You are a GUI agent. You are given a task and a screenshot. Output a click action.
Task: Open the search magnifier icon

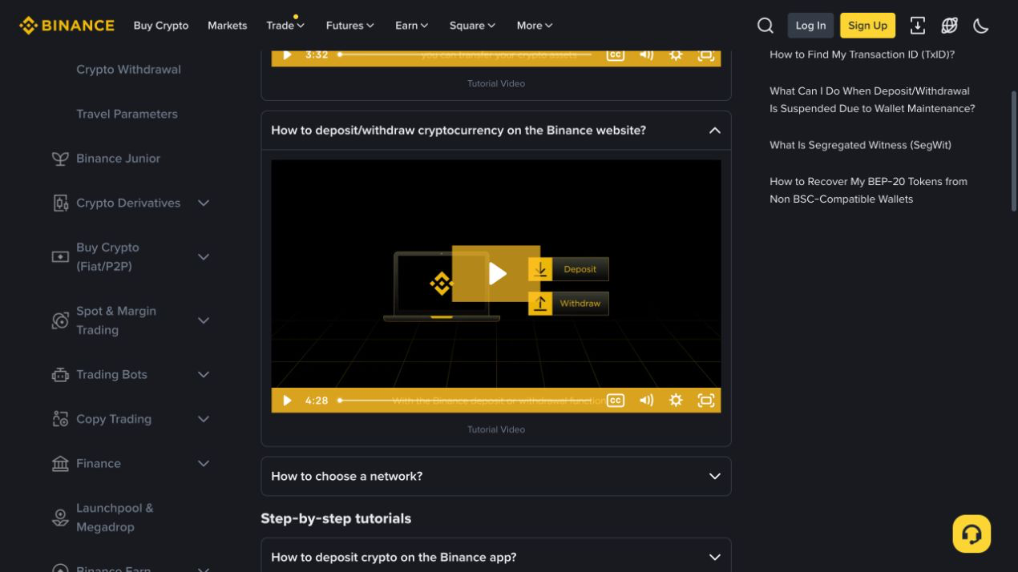coord(766,26)
